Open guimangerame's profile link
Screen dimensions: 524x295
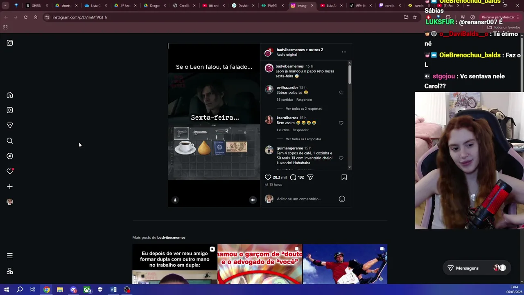pos(290,148)
